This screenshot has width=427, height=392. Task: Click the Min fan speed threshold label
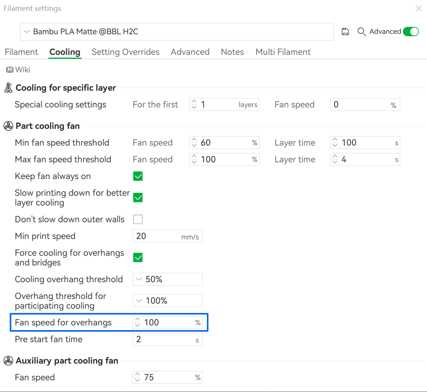pos(62,142)
